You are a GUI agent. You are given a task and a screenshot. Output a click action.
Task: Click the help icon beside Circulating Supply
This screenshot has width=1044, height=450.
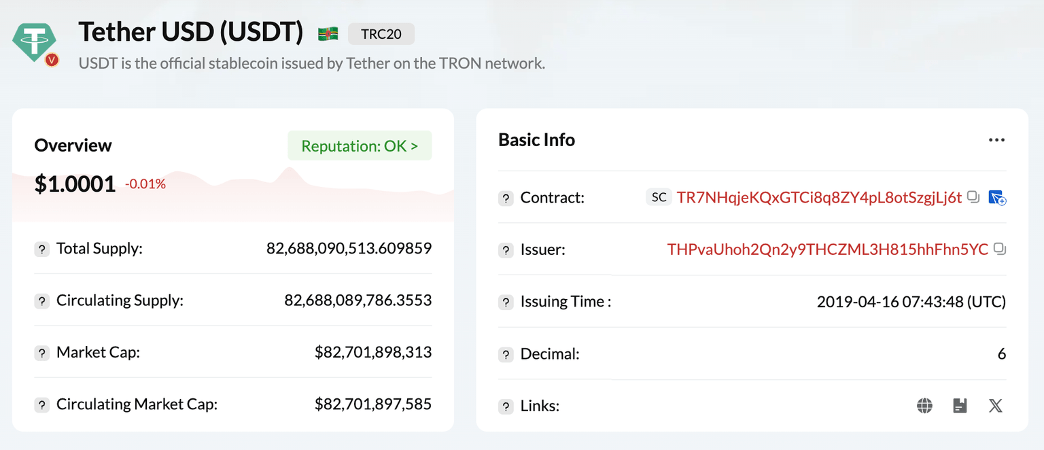point(42,300)
